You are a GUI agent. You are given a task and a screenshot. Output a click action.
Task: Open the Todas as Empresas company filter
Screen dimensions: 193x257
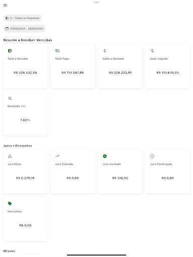coord(22,18)
